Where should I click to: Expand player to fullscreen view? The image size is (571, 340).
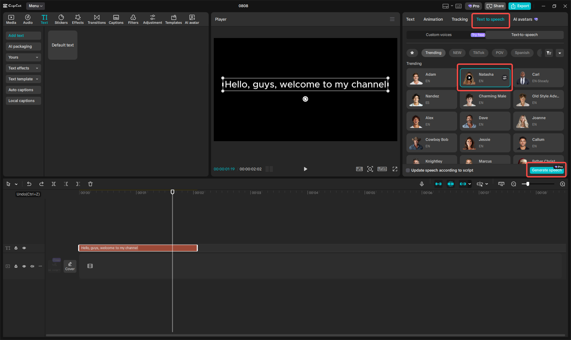[395, 169]
